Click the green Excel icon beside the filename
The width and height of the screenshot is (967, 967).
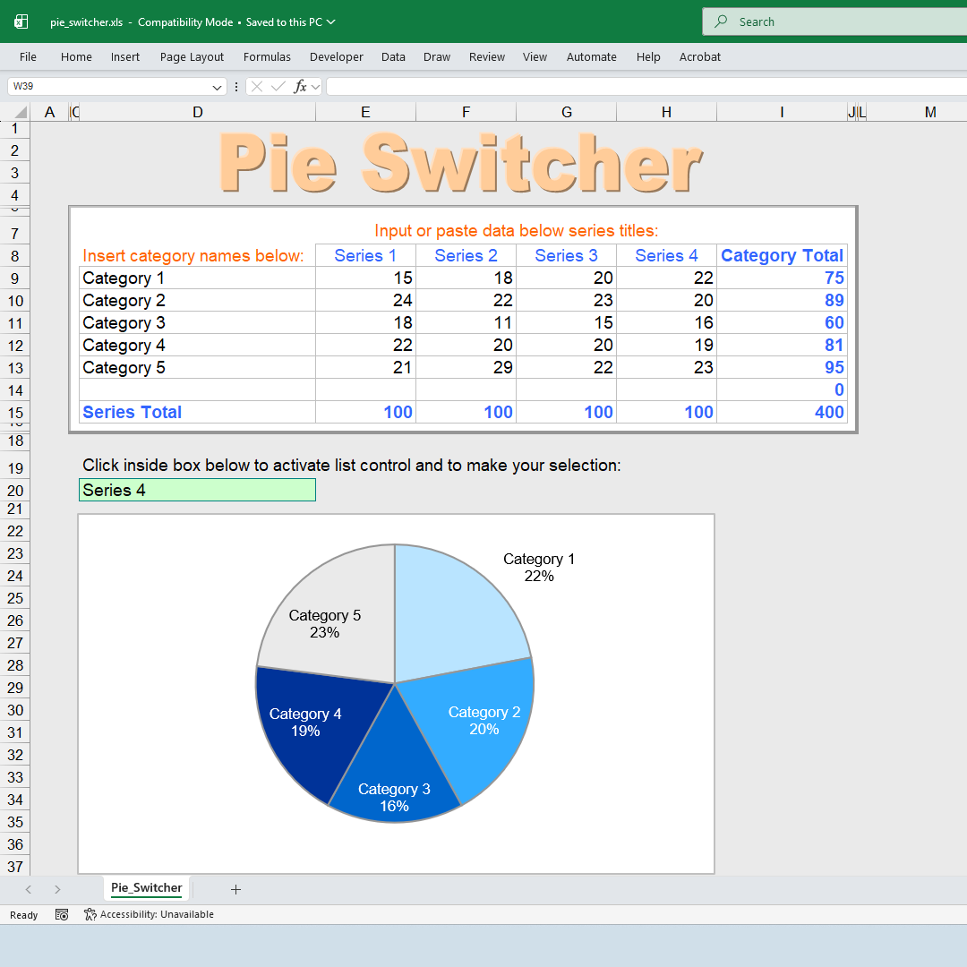(20, 21)
